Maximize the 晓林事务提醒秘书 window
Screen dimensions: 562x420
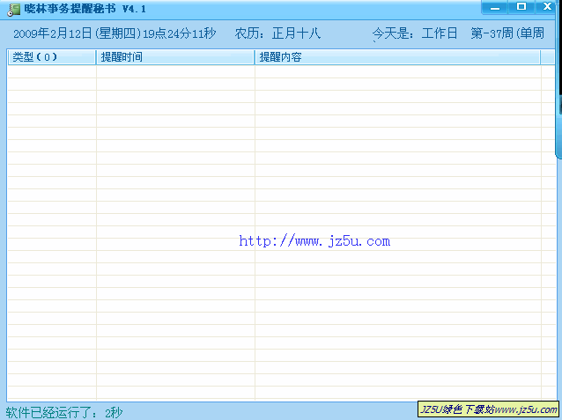(521, 7)
